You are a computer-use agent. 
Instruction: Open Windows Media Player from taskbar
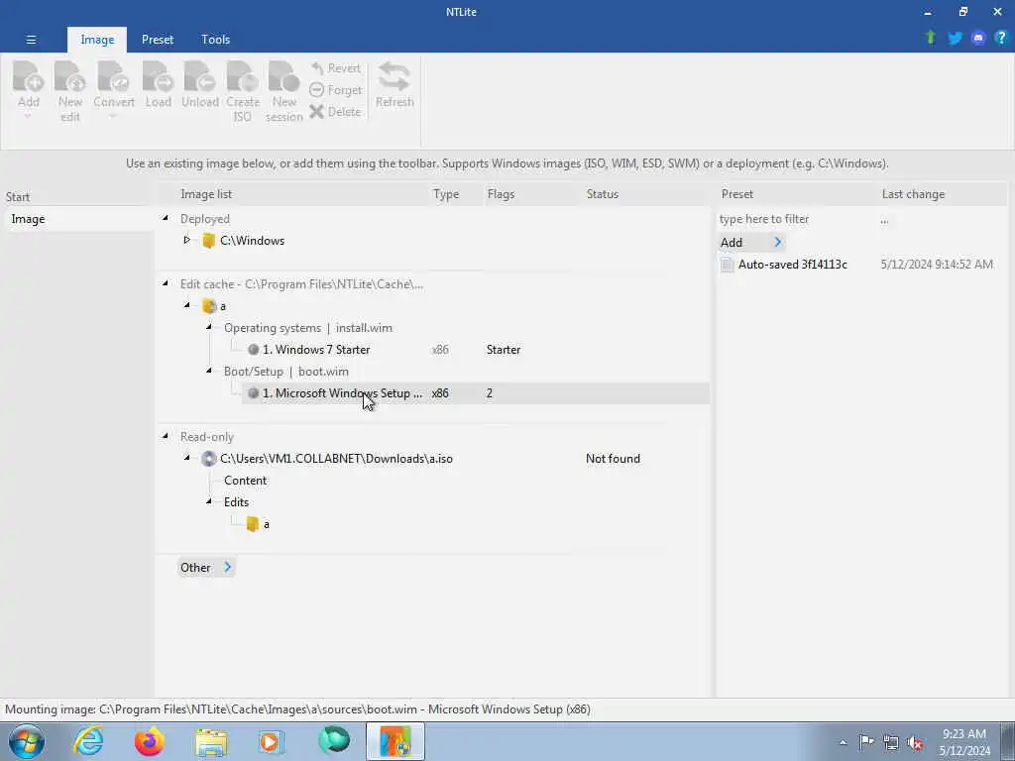point(272,741)
